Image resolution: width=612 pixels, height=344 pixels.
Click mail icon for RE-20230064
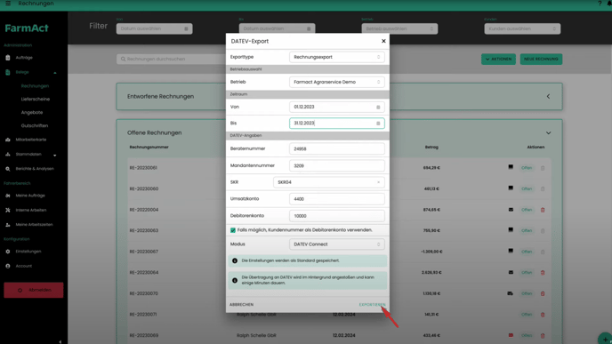(x=511, y=272)
